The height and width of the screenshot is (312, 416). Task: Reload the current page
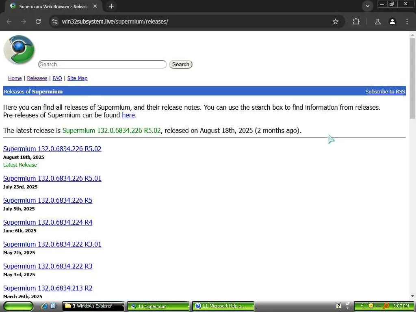tap(38, 22)
